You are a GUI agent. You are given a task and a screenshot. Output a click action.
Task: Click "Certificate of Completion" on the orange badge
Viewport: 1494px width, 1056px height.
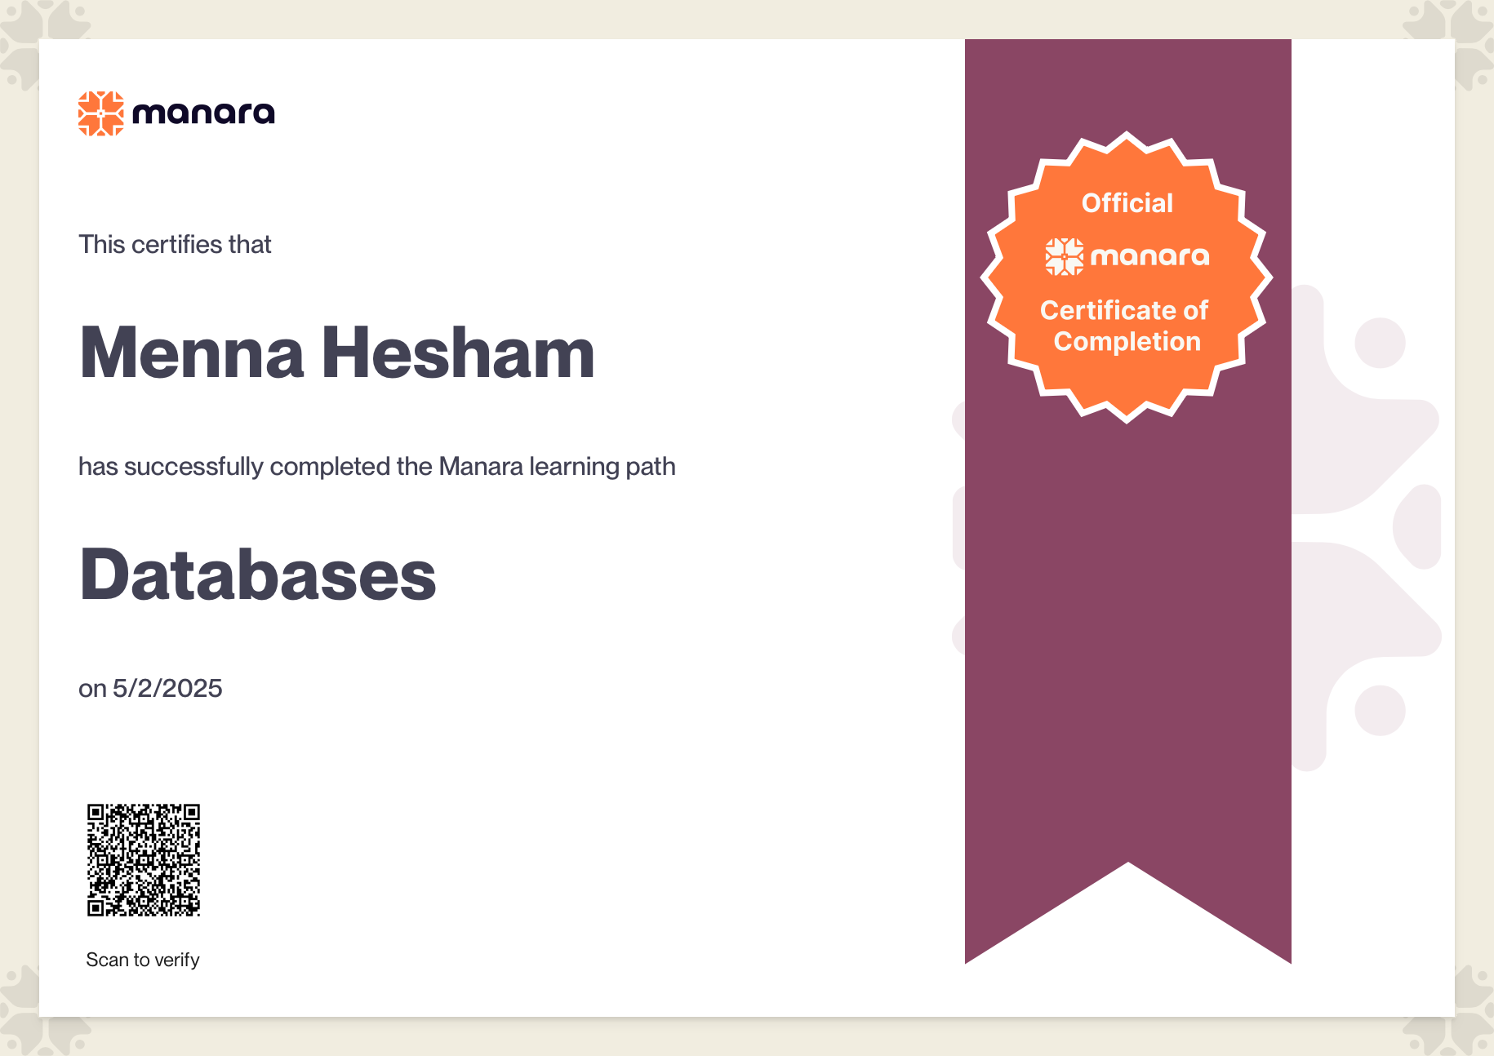pyautogui.click(x=1126, y=326)
